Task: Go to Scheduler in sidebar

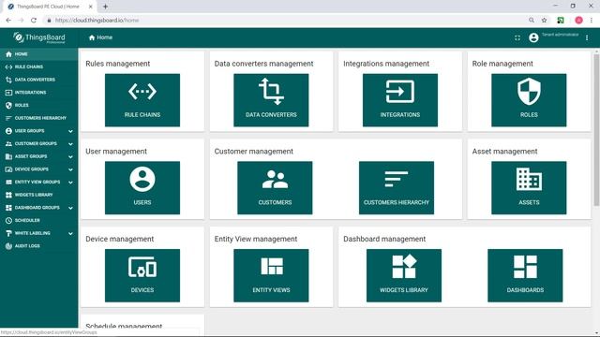Action: pos(38,221)
